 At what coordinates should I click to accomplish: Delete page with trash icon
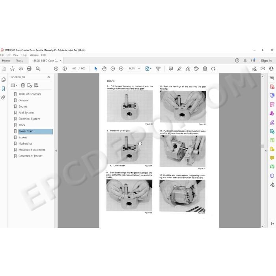pyautogui.click(x=205, y=69)
